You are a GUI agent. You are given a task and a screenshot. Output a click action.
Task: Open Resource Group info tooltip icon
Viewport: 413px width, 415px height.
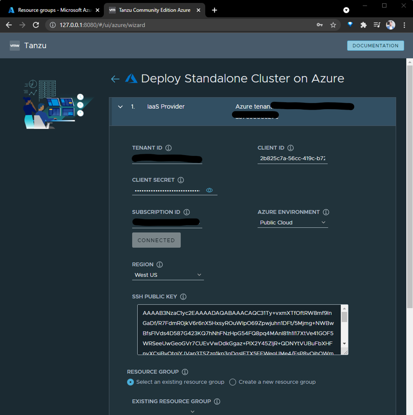point(185,372)
